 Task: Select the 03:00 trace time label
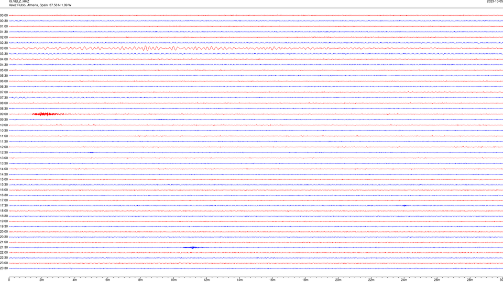click(4, 48)
